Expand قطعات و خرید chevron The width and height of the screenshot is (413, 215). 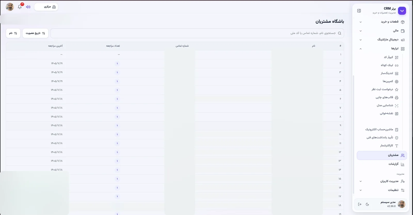pos(361,22)
